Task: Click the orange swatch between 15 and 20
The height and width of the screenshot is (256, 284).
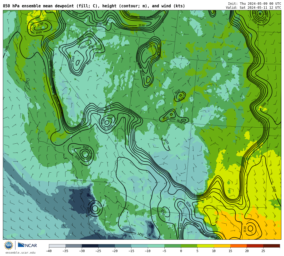Action: pos(239,246)
